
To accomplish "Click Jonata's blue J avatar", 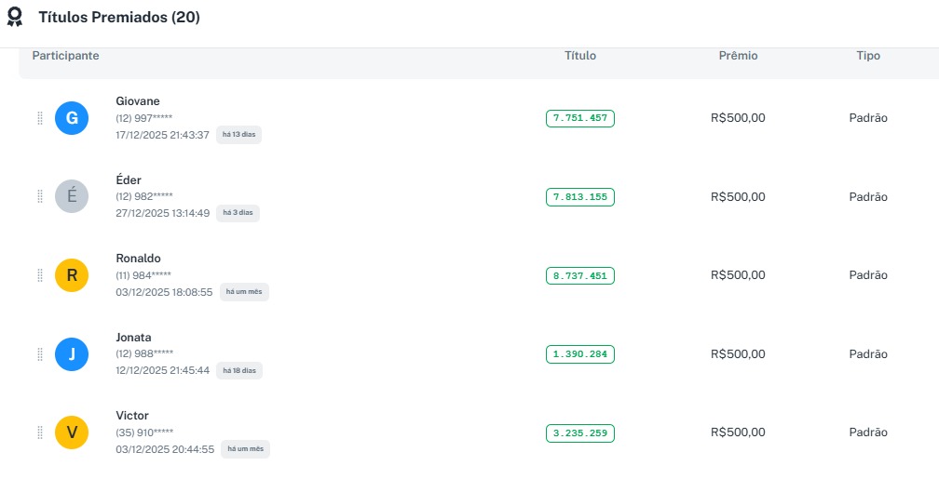I will [x=72, y=353].
